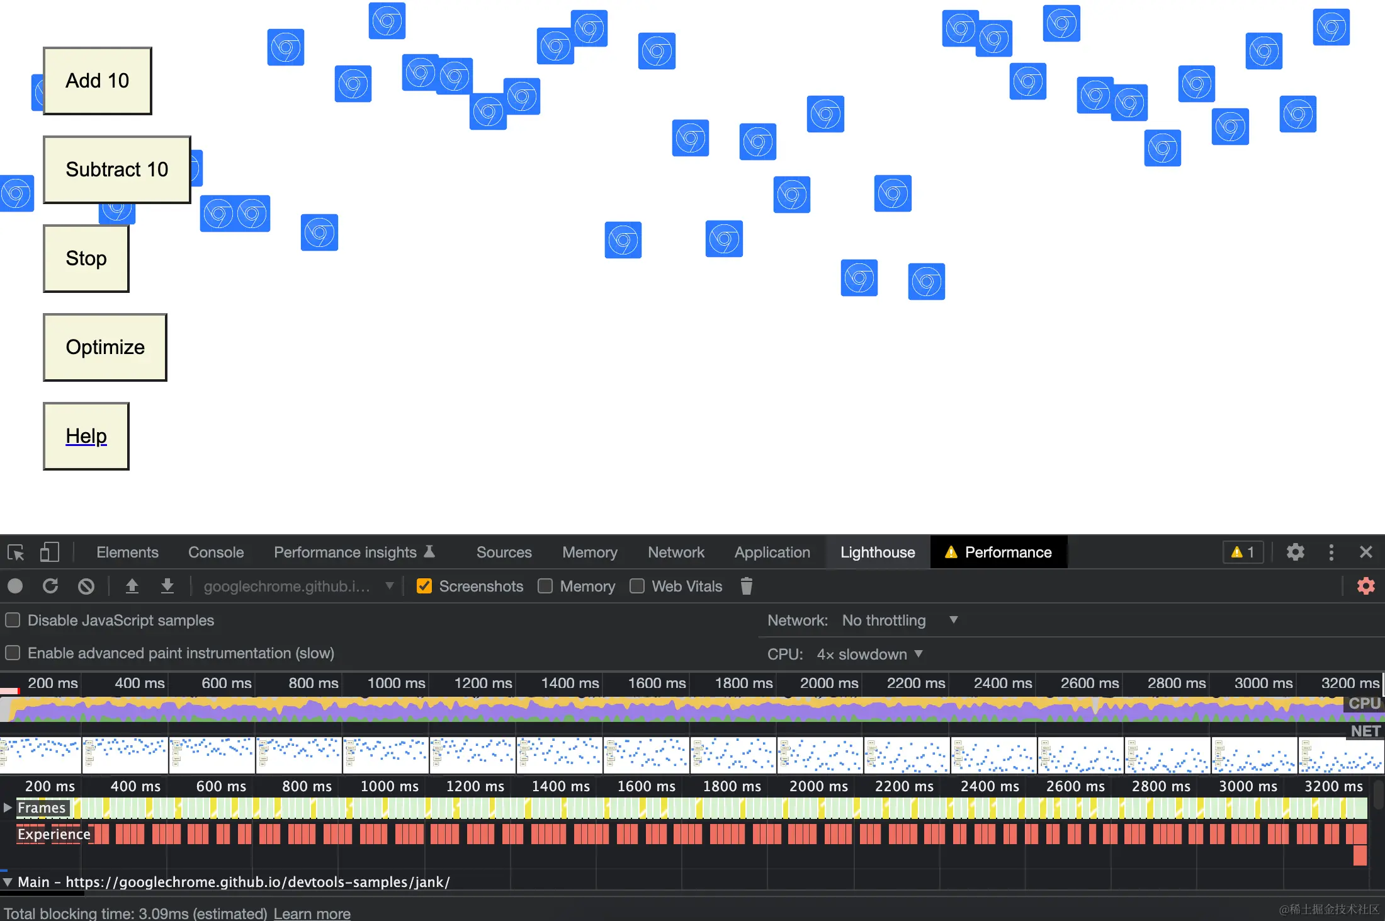This screenshot has height=921, width=1385.
Task: Switch to the Memory tab
Action: 589,552
